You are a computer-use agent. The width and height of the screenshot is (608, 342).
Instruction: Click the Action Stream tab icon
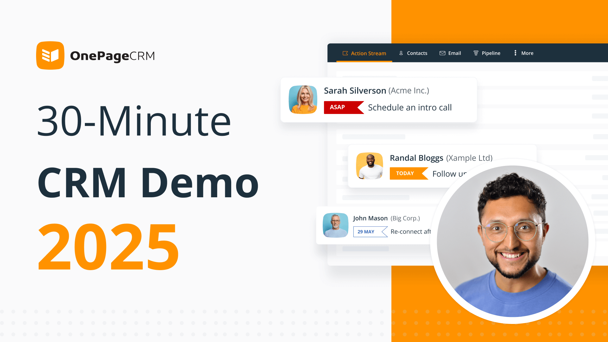[x=345, y=53]
